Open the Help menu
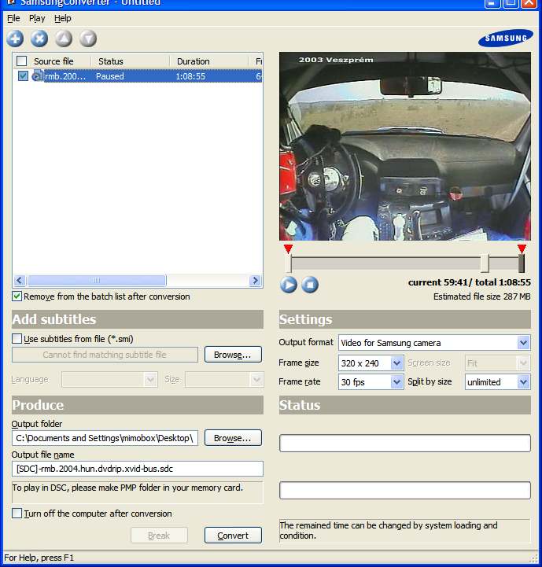The image size is (542, 567). (63, 18)
